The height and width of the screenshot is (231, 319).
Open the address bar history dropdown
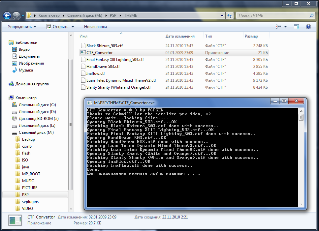[x=222, y=15]
